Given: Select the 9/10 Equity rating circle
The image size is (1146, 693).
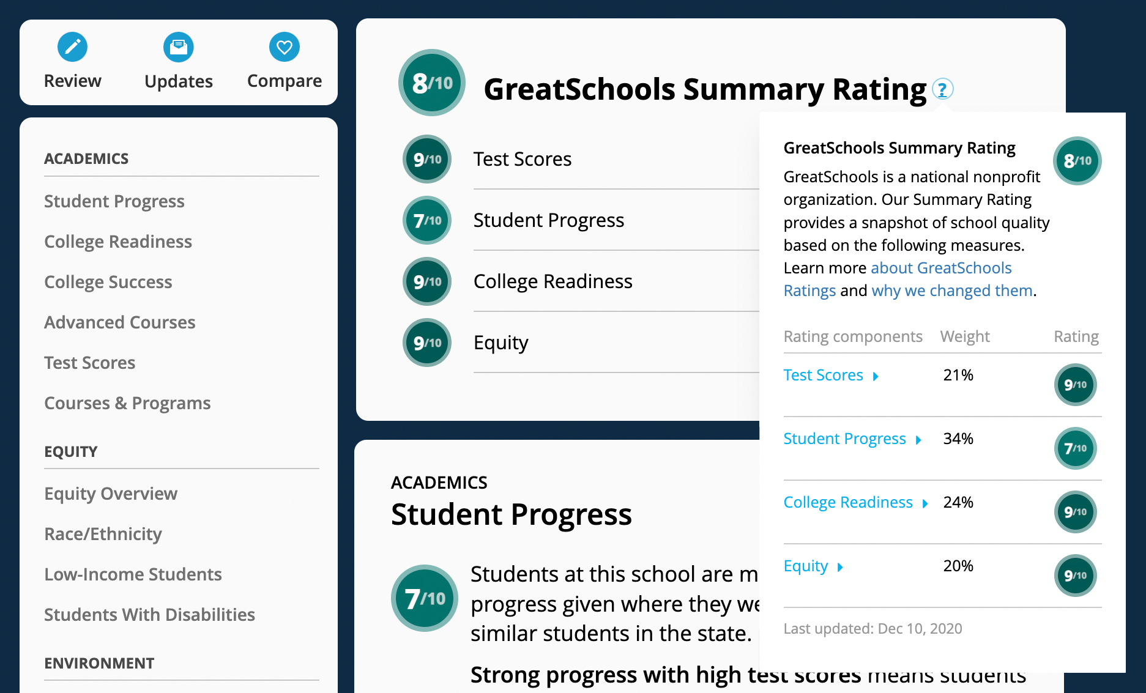Looking at the screenshot, I should pos(426,343).
